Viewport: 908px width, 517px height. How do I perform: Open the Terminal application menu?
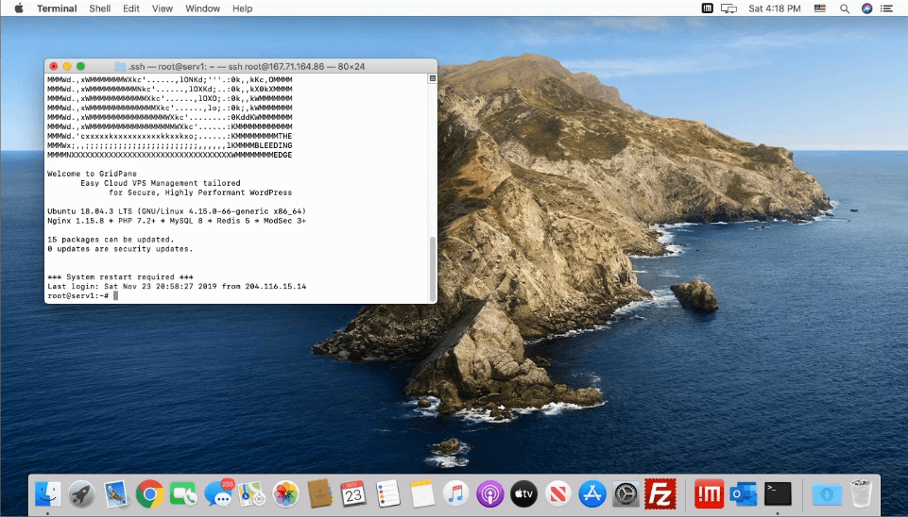click(57, 8)
